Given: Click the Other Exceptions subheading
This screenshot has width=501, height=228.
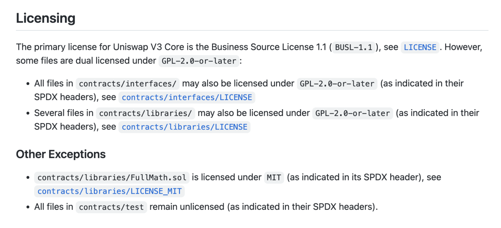Looking at the screenshot, I should pyautogui.click(x=61, y=154).
